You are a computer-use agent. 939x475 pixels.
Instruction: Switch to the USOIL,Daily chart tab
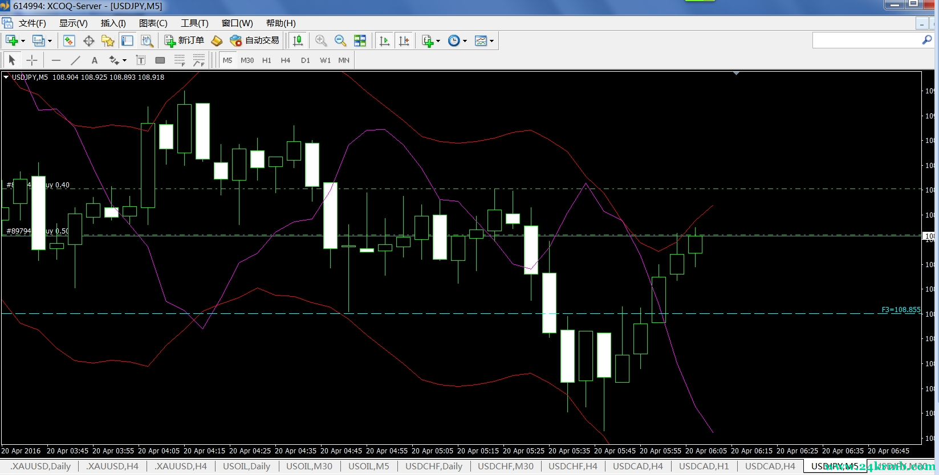point(246,466)
